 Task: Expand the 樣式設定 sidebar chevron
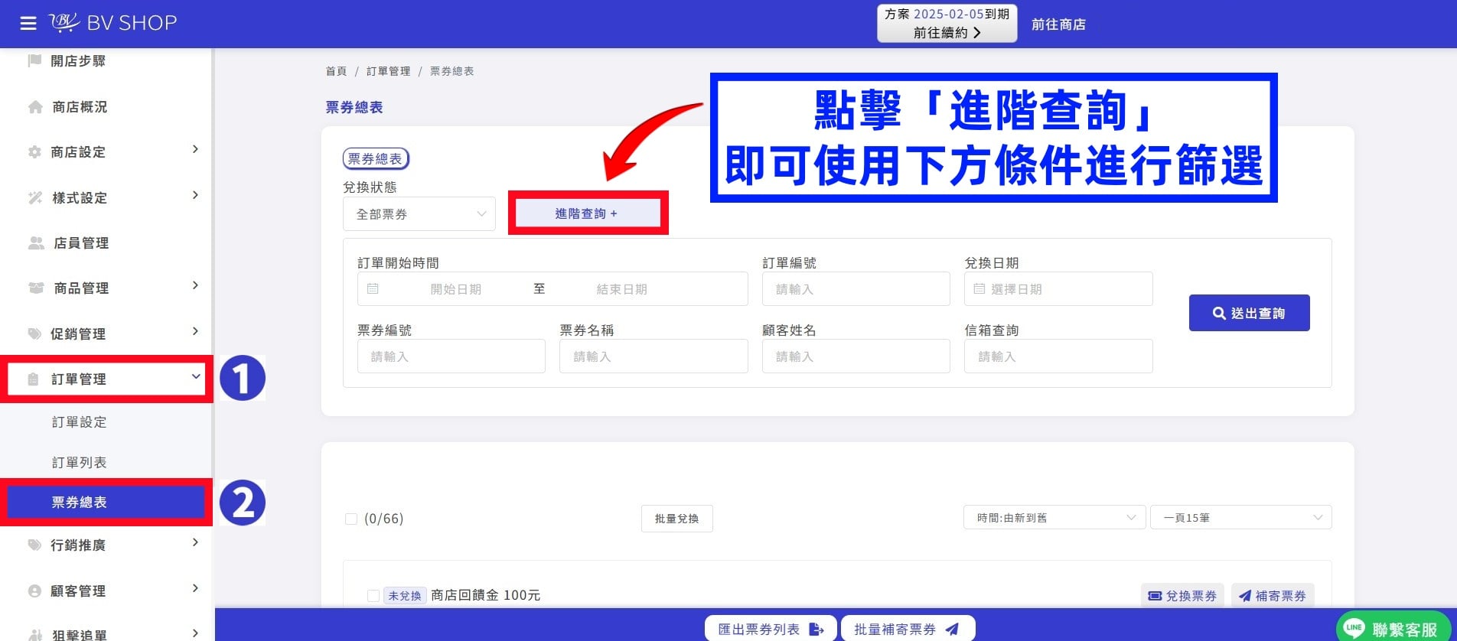[x=195, y=195]
